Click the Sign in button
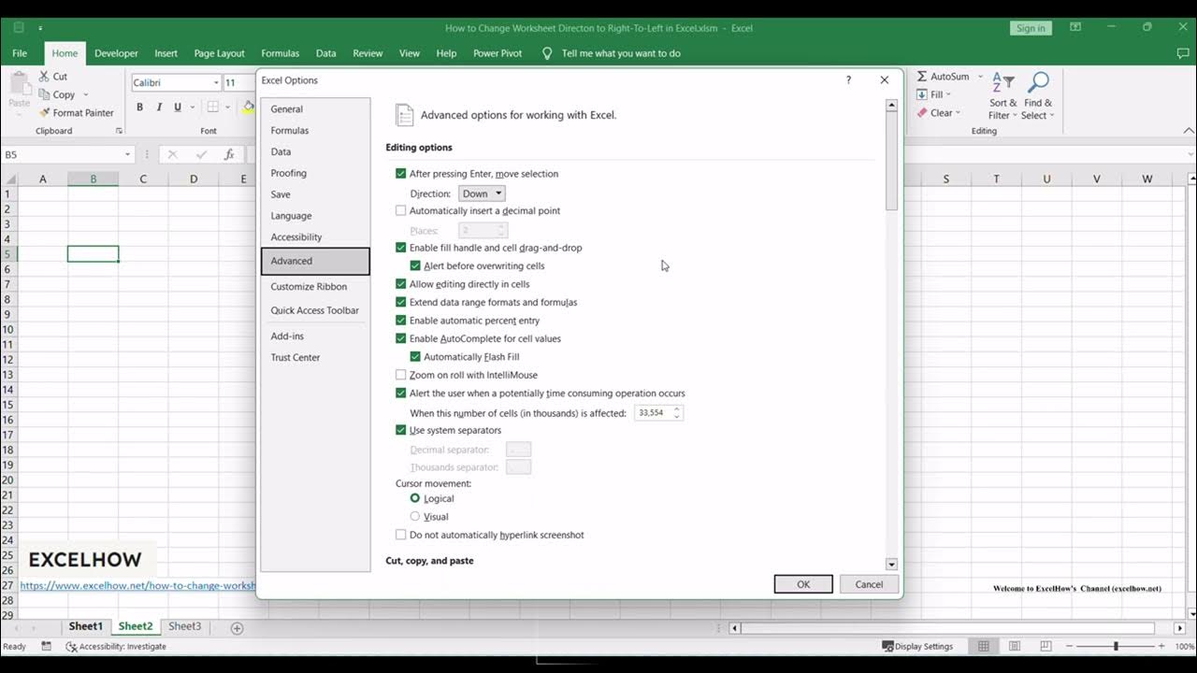1197x673 pixels. [1031, 28]
